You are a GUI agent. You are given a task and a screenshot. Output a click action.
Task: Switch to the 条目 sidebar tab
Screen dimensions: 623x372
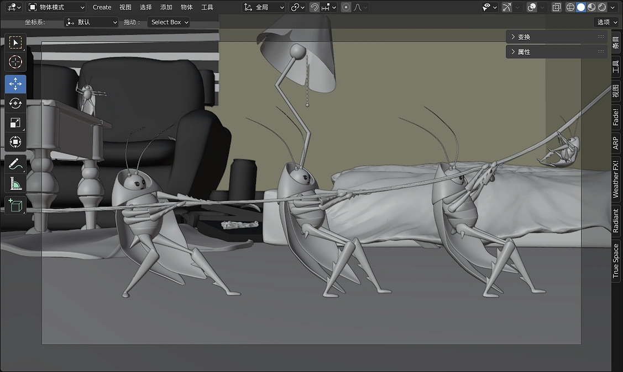616,42
